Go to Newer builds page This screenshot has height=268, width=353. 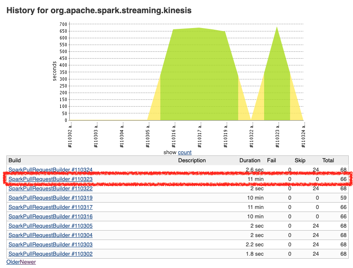(28, 262)
